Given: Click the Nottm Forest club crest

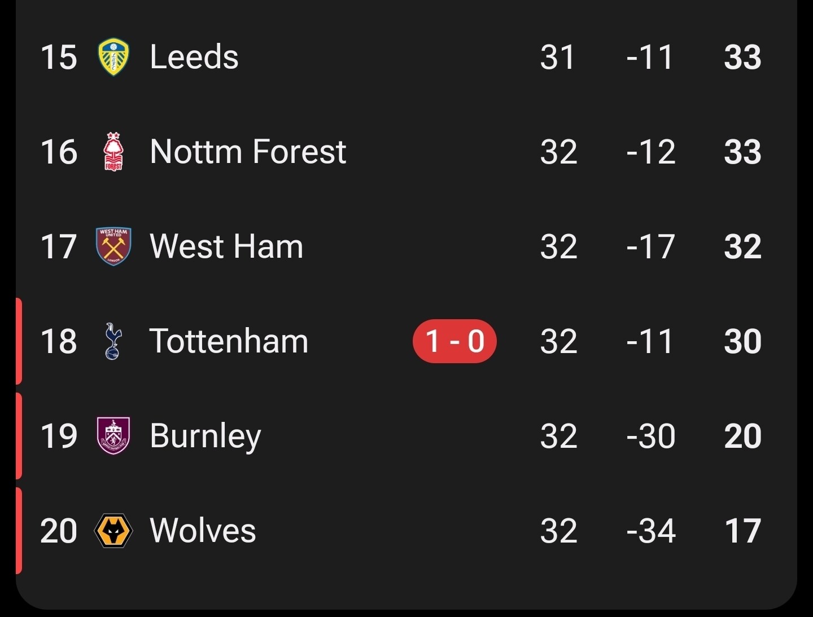Looking at the screenshot, I should (x=113, y=152).
